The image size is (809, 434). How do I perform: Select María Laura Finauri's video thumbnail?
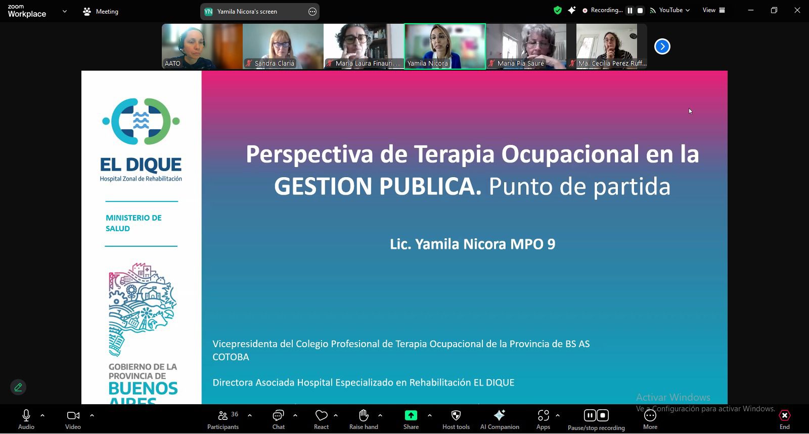pyautogui.click(x=364, y=46)
